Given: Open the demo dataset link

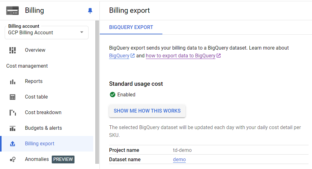Looking at the screenshot, I should [x=179, y=159].
